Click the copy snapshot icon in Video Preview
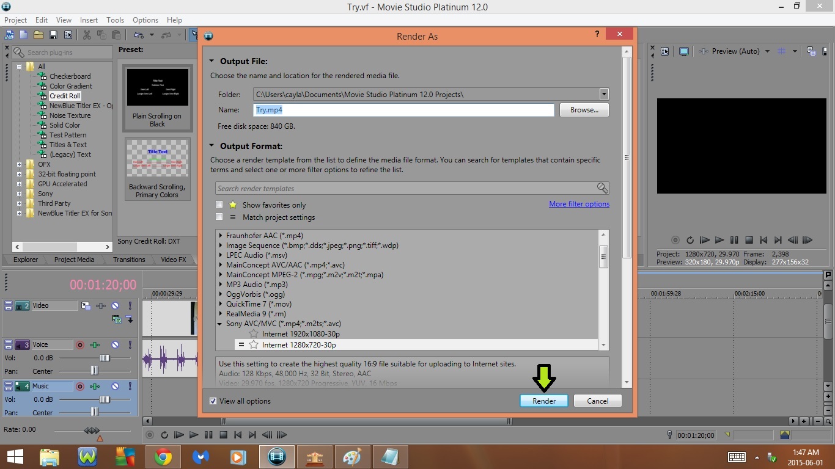Viewport: 835px width, 469px height. click(x=811, y=51)
